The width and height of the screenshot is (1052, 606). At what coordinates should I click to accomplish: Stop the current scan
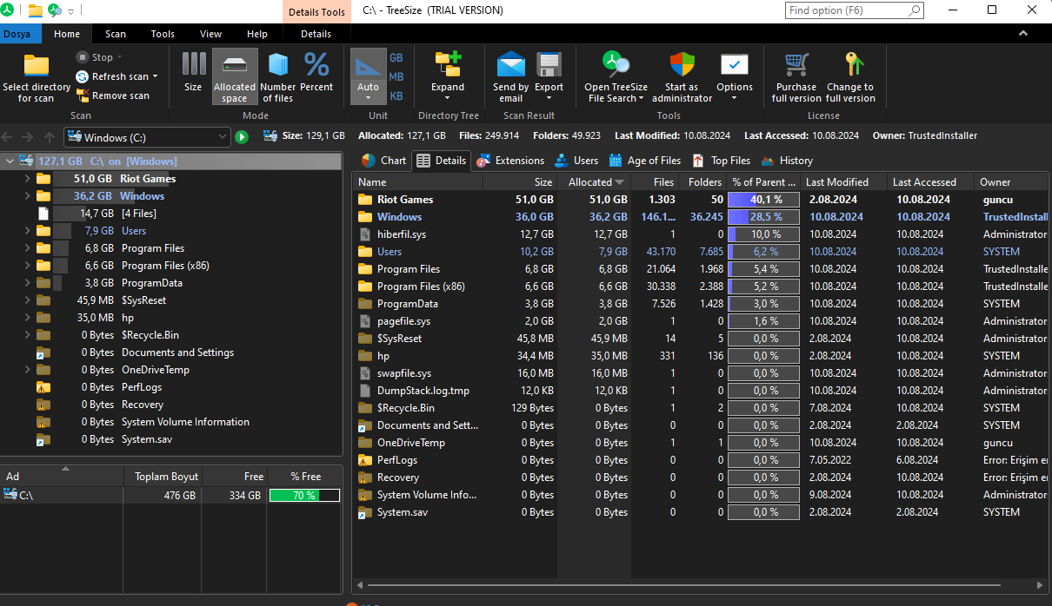click(95, 57)
